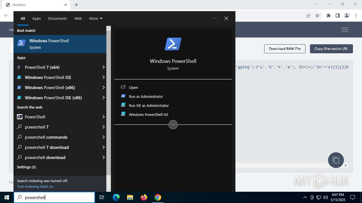Screen dimensions: 362x203
Task: Select Windows PowerShell ISE in details pane
Action: pyautogui.click(x=148, y=114)
